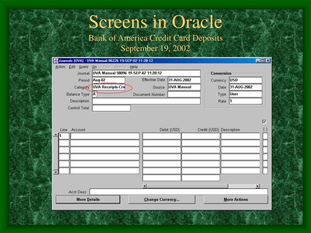Click the Journals window title bar icon

56,61
